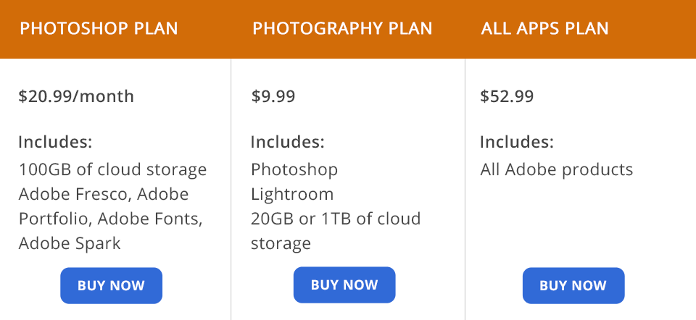The height and width of the screenshot is (320, 696).
Task: Click the 100GB of cloud storage line
Action: pyautogui.click(x=112, y=169)
